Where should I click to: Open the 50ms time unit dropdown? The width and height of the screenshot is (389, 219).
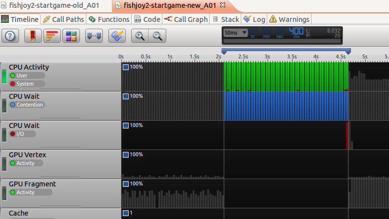coord(235,33)
